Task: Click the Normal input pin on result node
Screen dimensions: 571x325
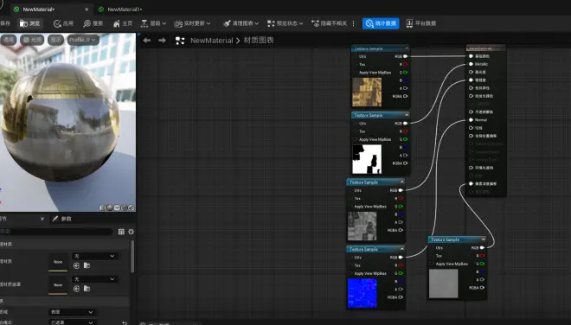Action: [471, 120]
